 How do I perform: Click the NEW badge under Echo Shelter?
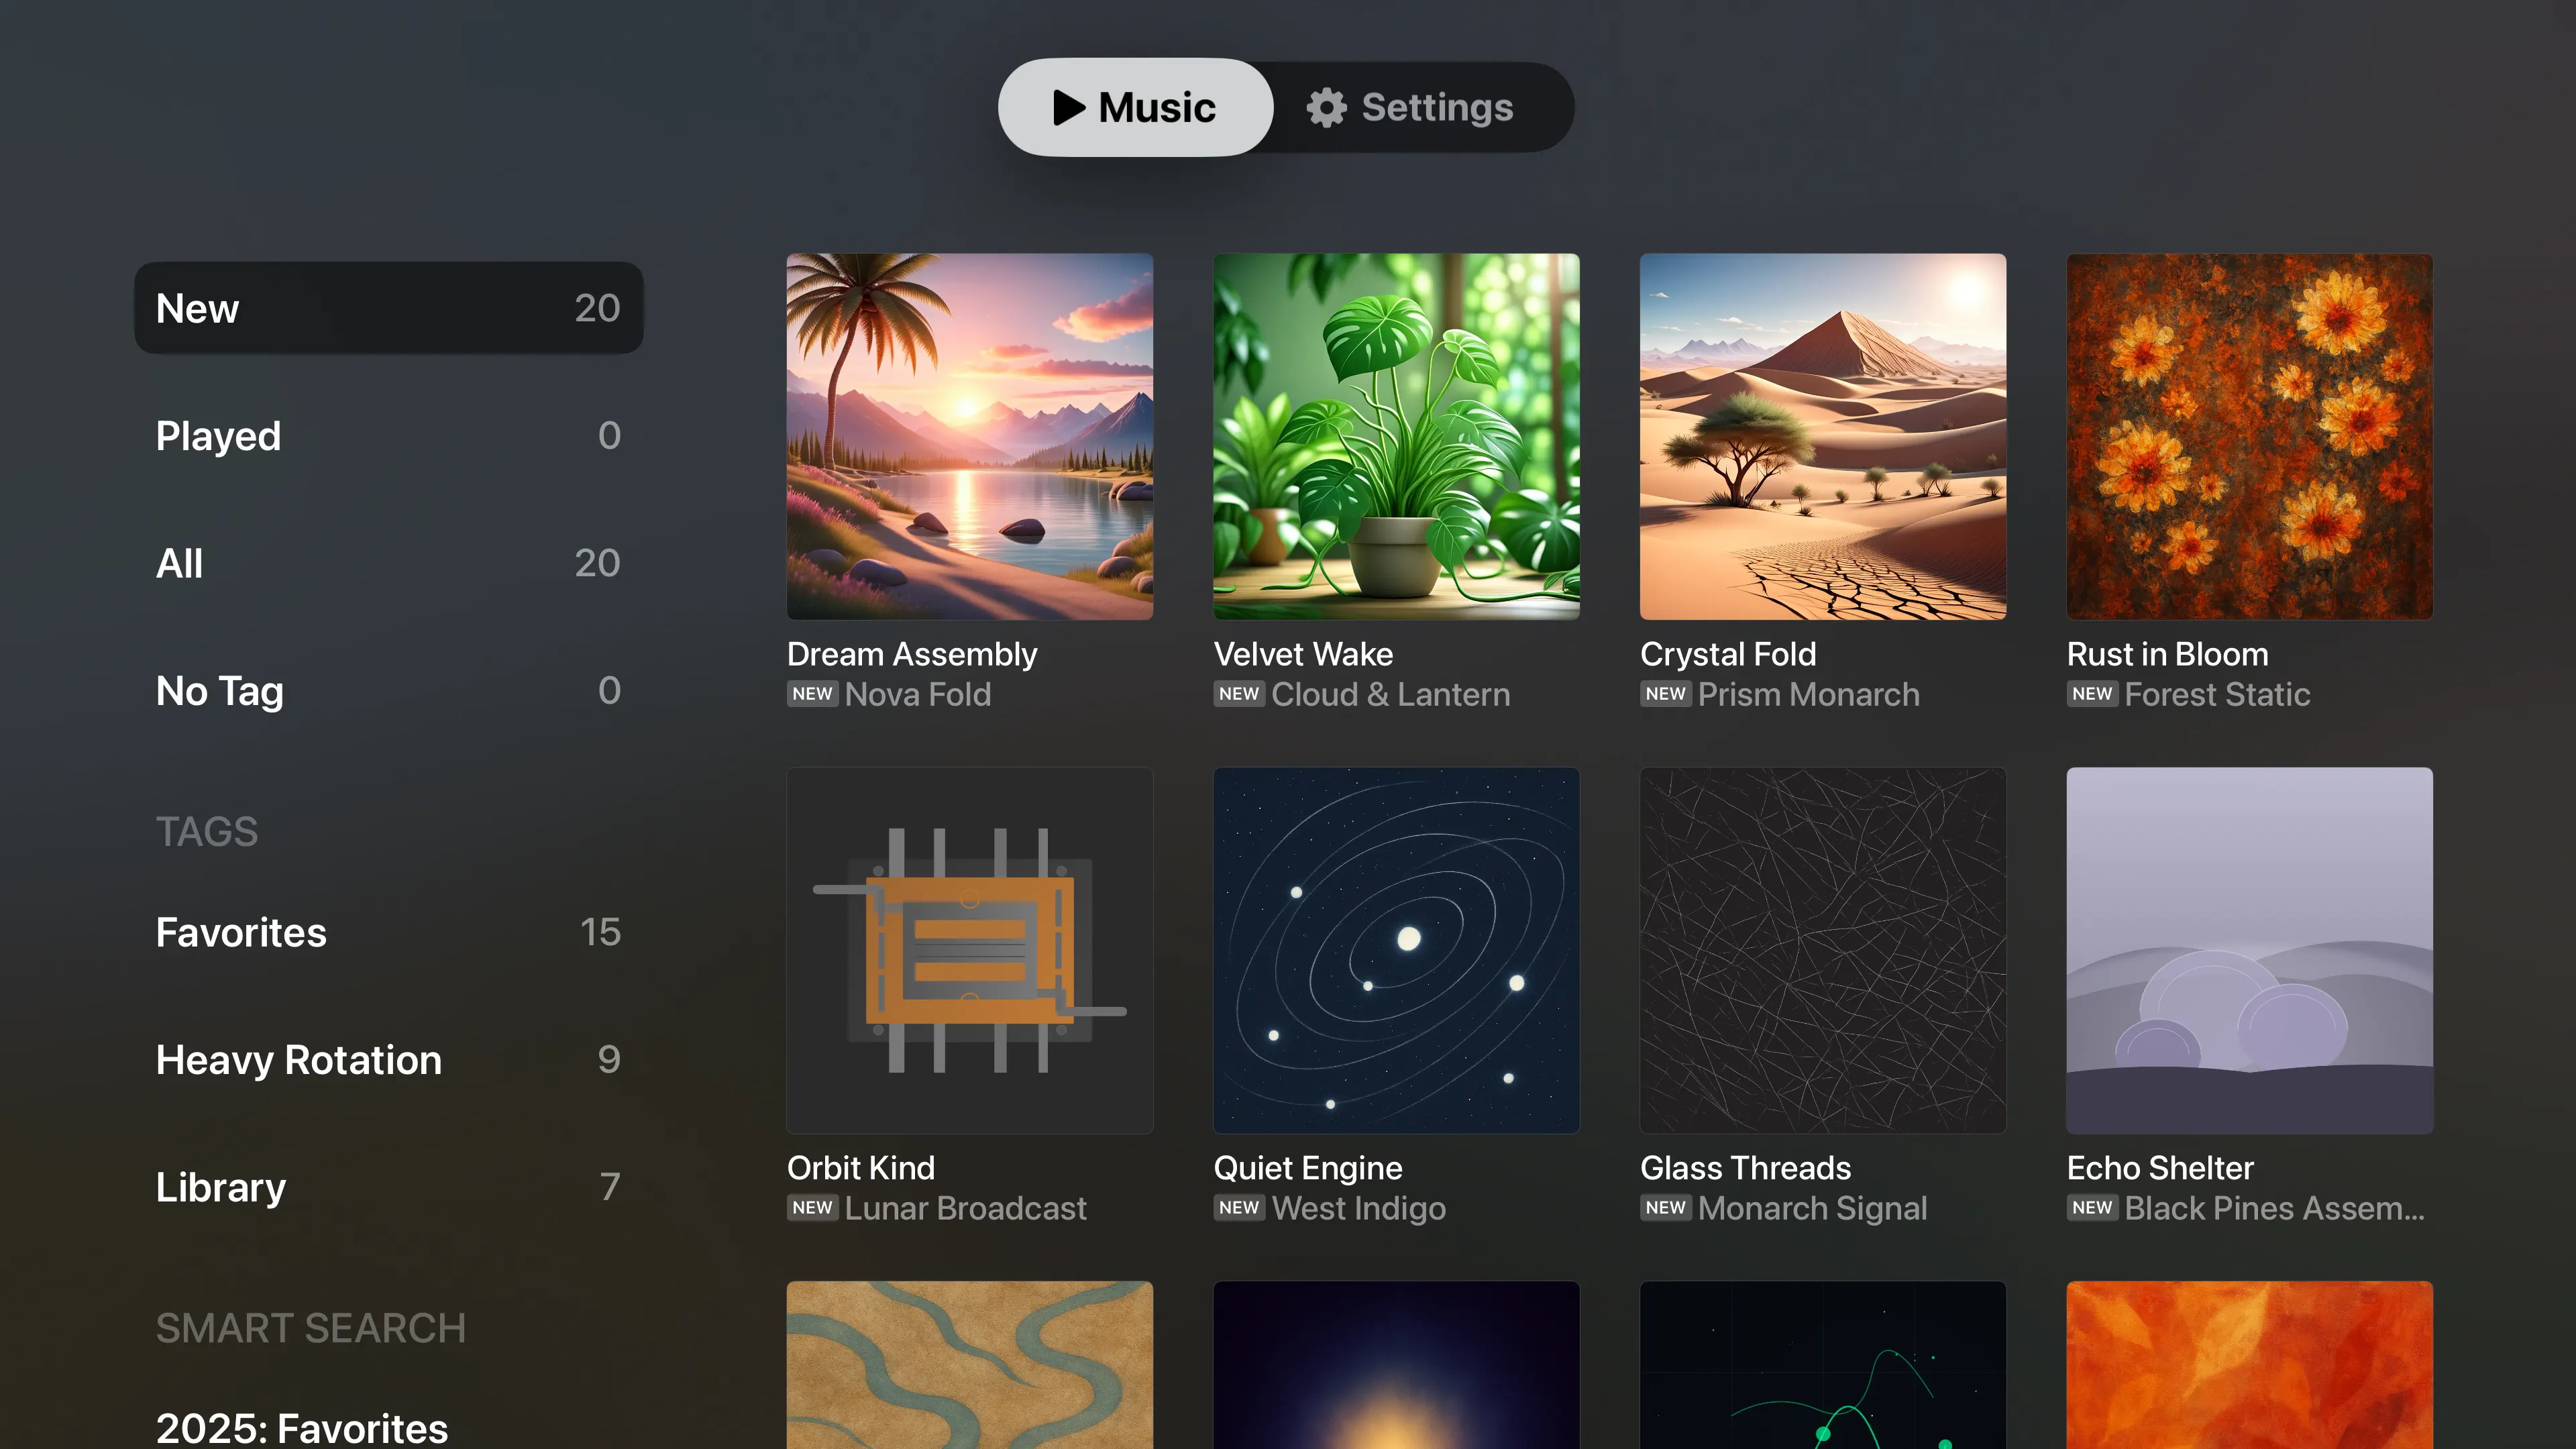[x=2091, y=1208]
